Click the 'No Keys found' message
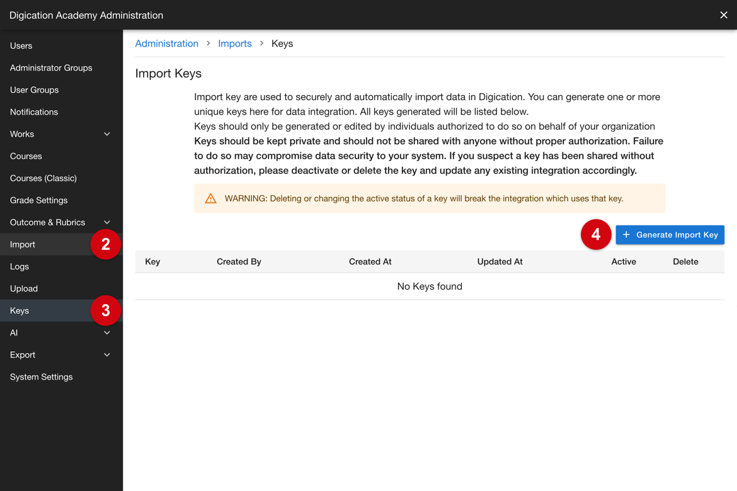This screenshot has width=737, height=491. coord(430,286)
